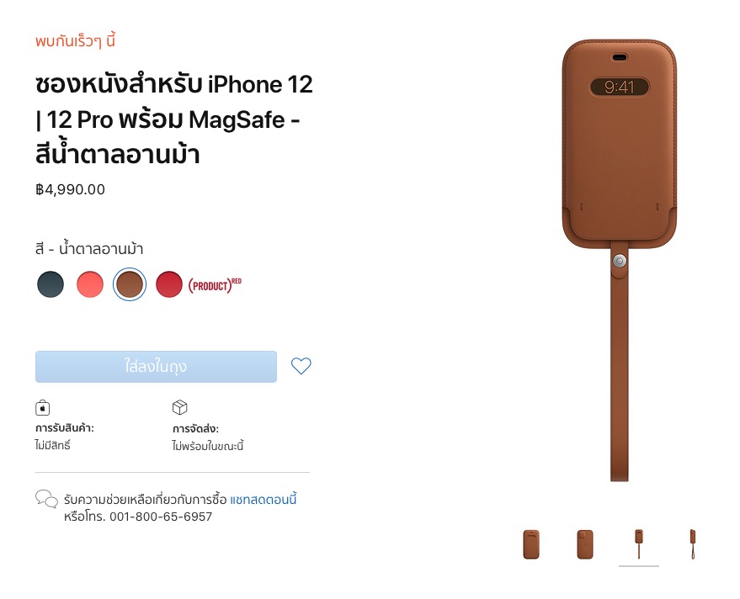The height and width of the screenshot is (599, 740).
Task: Click the heart favorite icon
Action: tap(301, 366)
